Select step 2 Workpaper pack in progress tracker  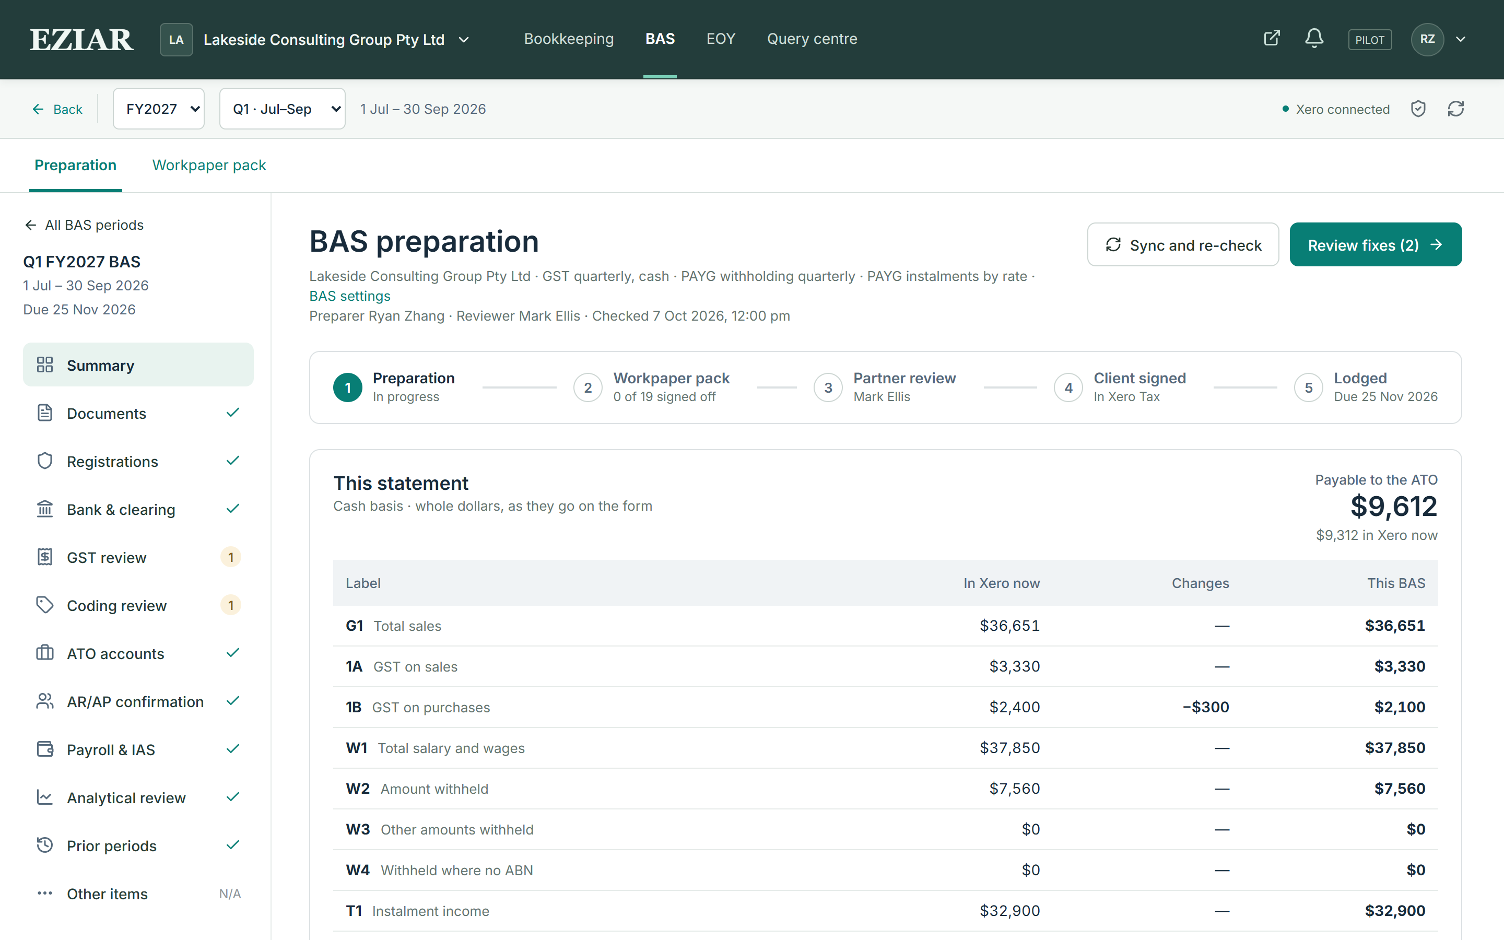(x=652, y=387)
